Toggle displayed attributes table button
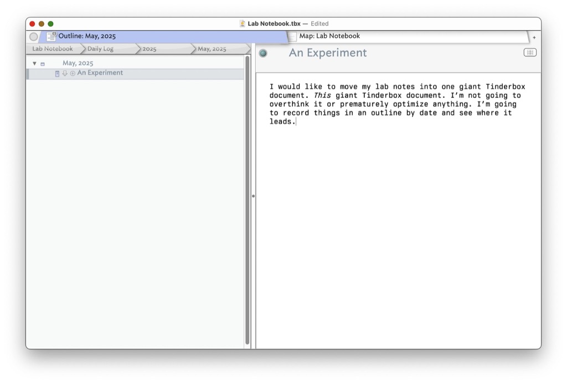Image resolution: width=567 pixels, height=383 pixels. pyautogui.click(x=530, y=53)
